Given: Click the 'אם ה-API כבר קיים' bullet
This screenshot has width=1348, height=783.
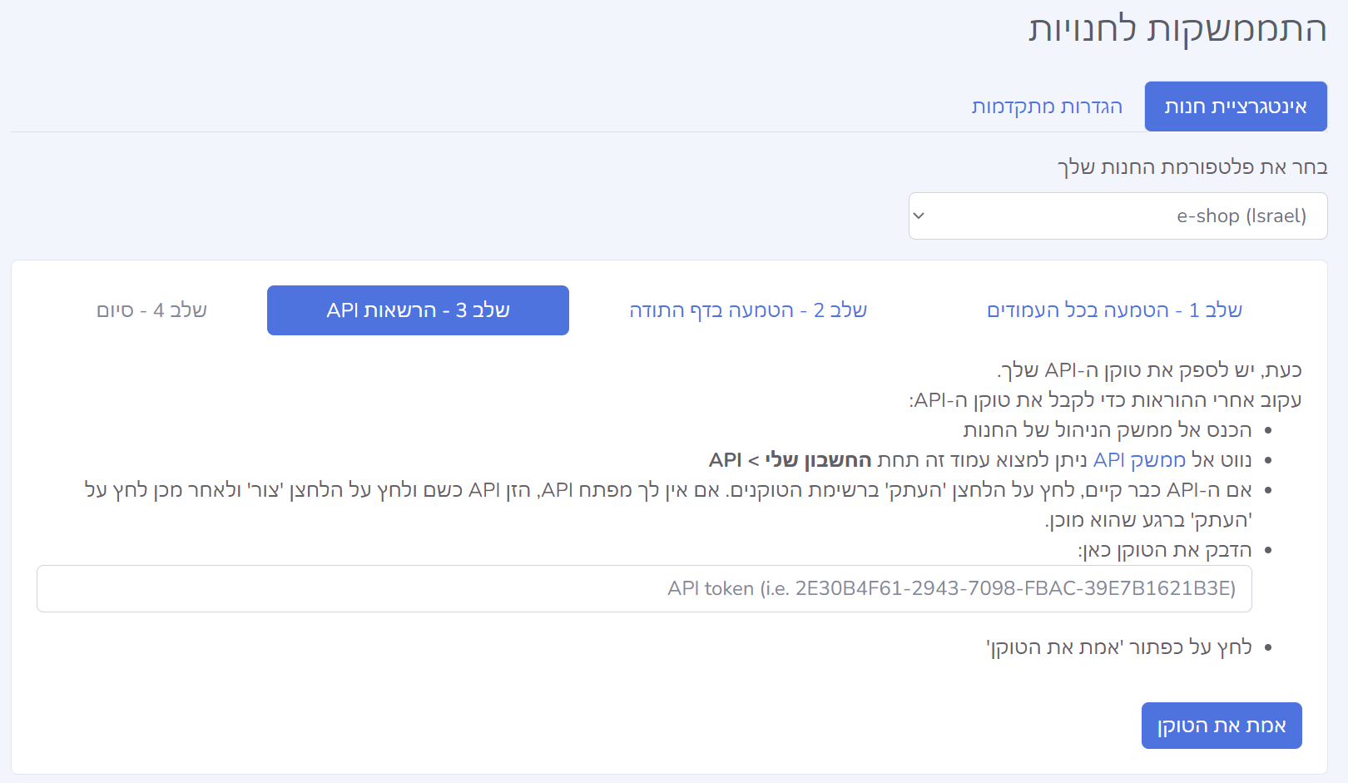Looking at the screenshot, I should (667, 490).
